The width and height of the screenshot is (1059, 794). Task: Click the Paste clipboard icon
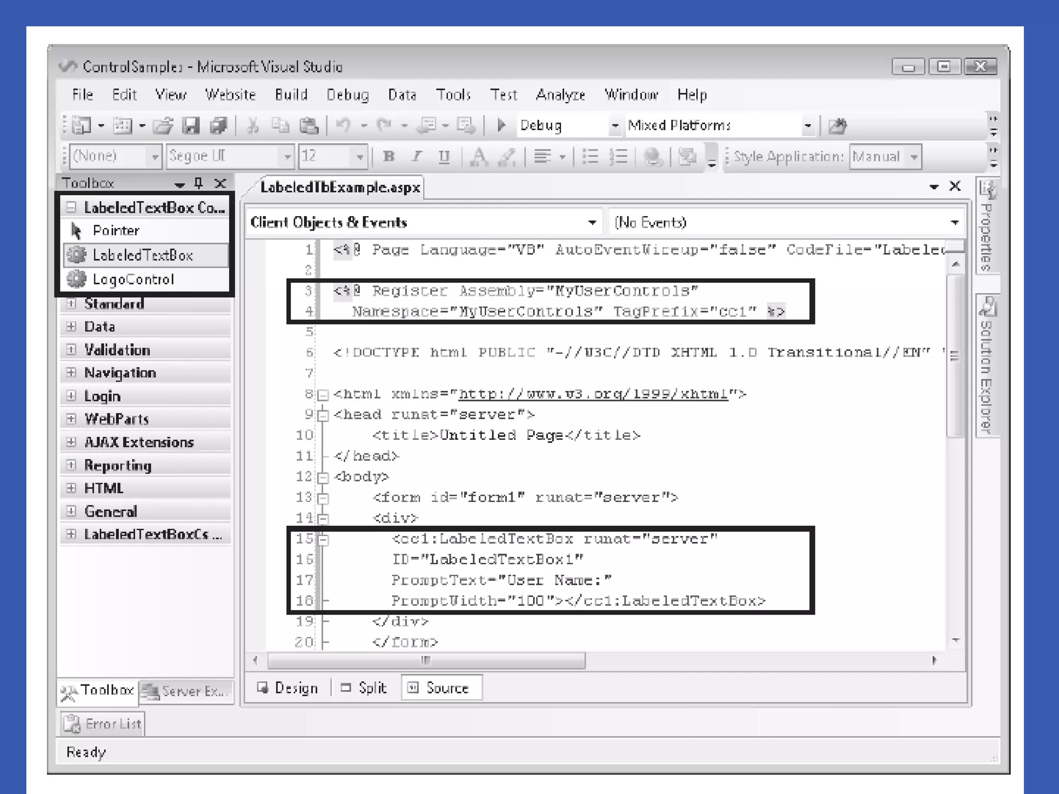[309, 125]
